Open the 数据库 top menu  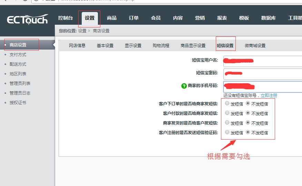pos(268,18)
